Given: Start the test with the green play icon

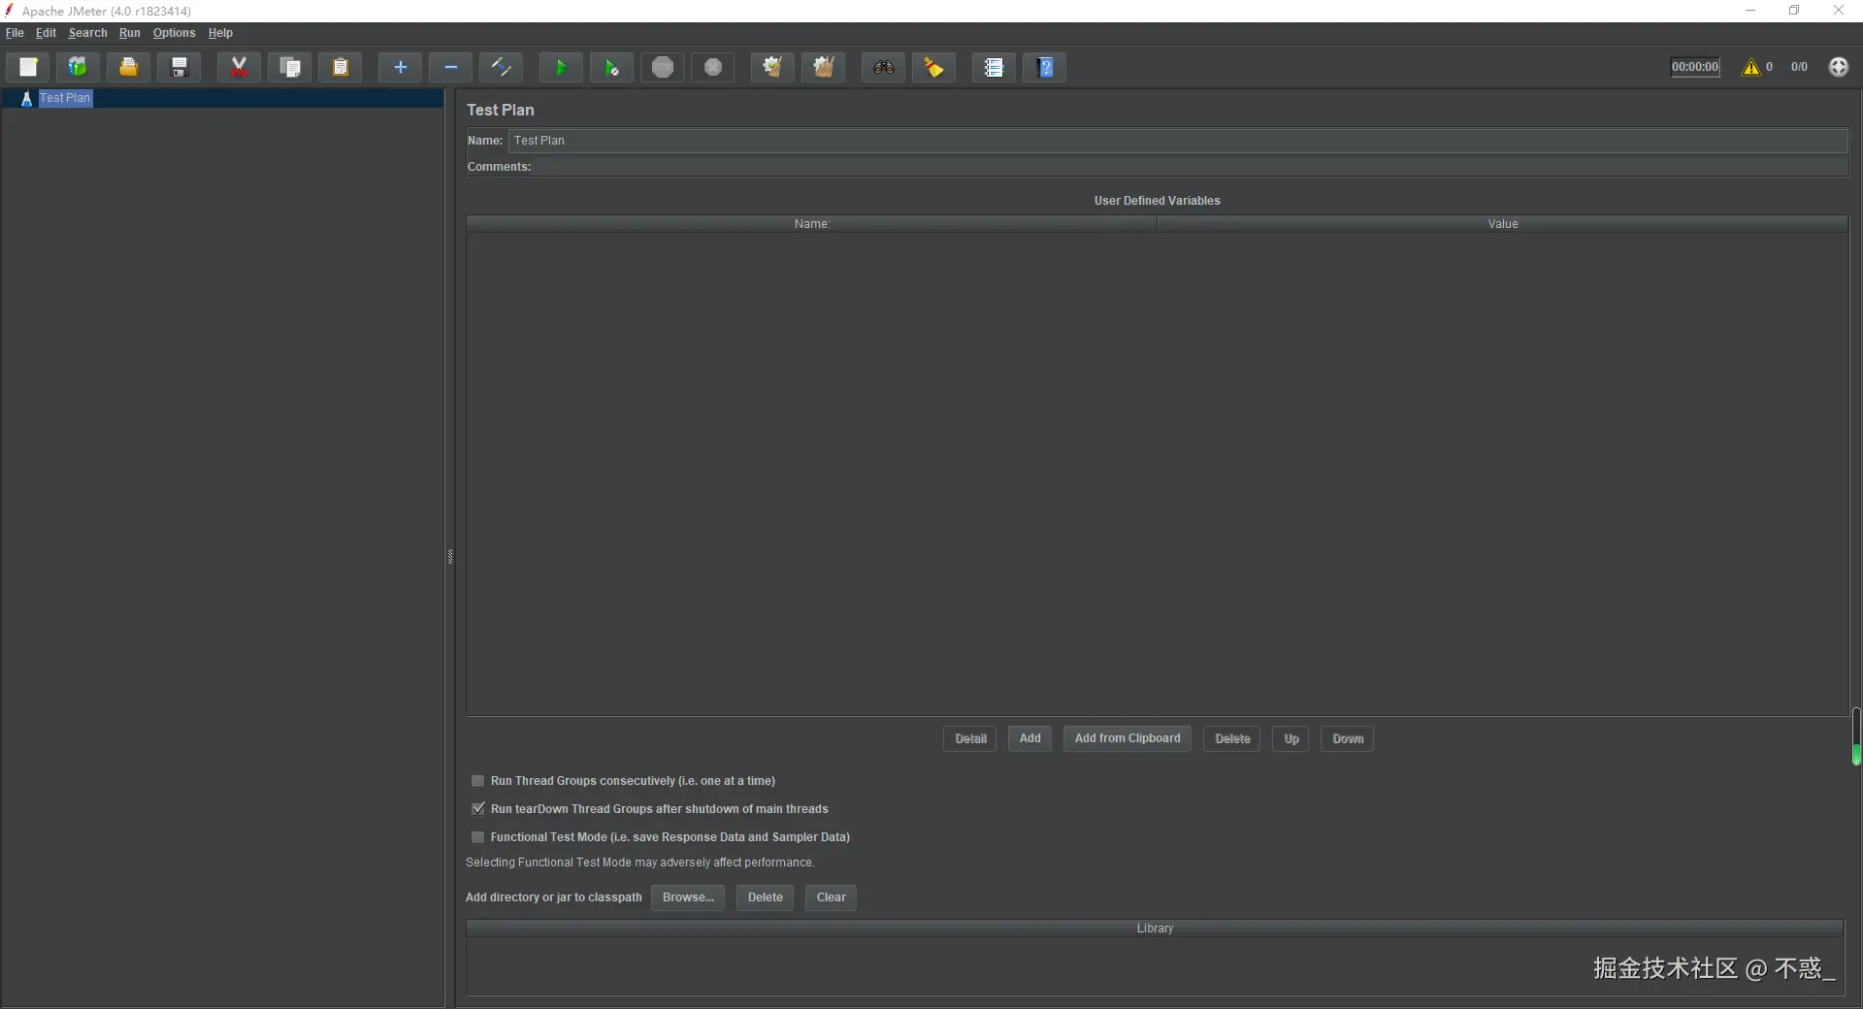Looking at the screenshot, I should pyautogui.click(x=561, y=67).
